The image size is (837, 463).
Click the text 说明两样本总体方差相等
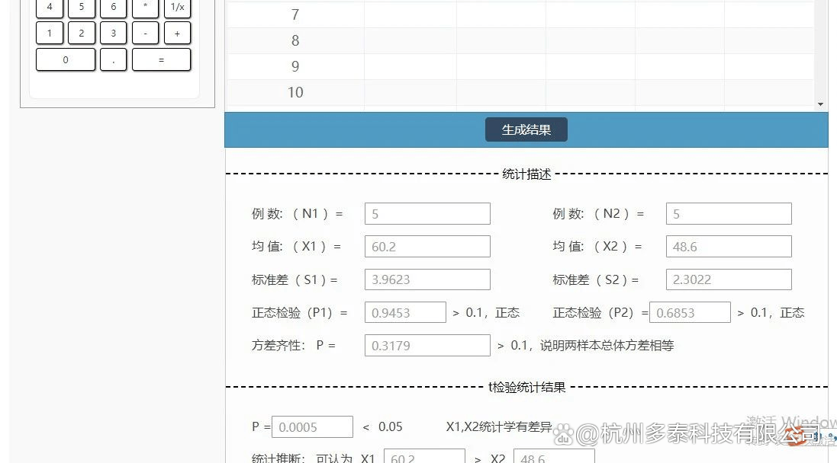point(607,345)
